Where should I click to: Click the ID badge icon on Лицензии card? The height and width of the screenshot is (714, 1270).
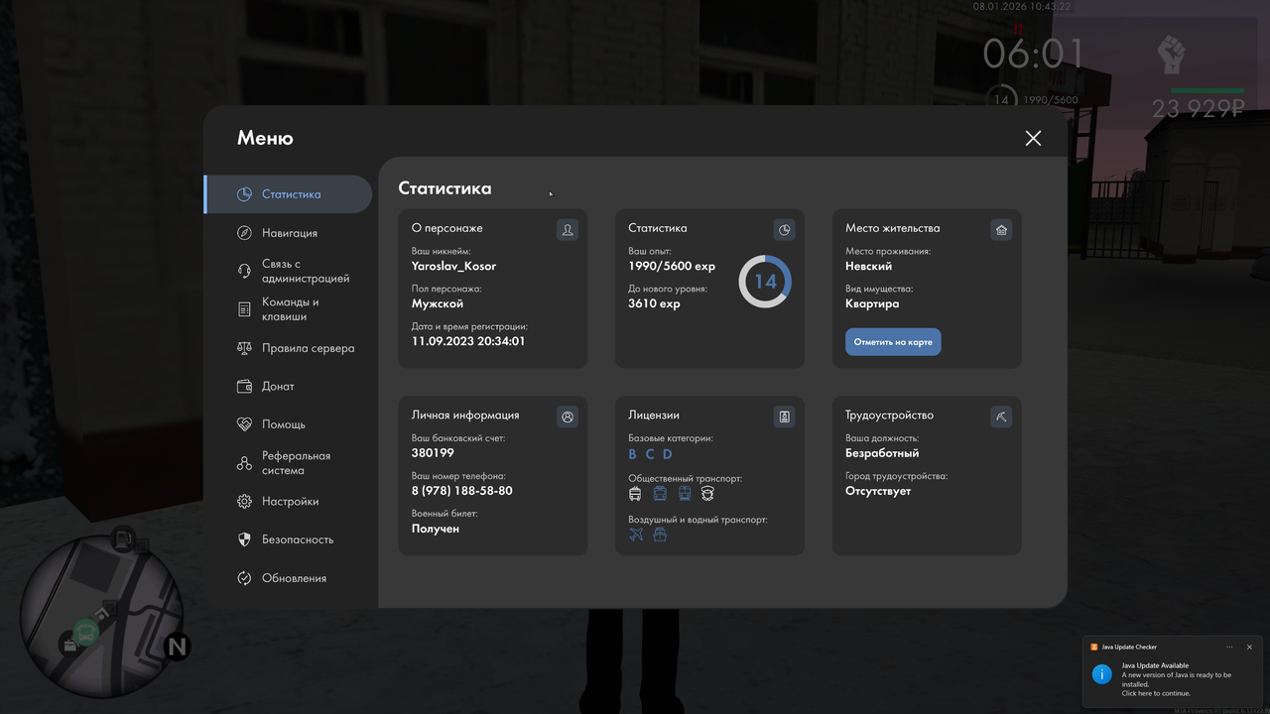(785, 417)
